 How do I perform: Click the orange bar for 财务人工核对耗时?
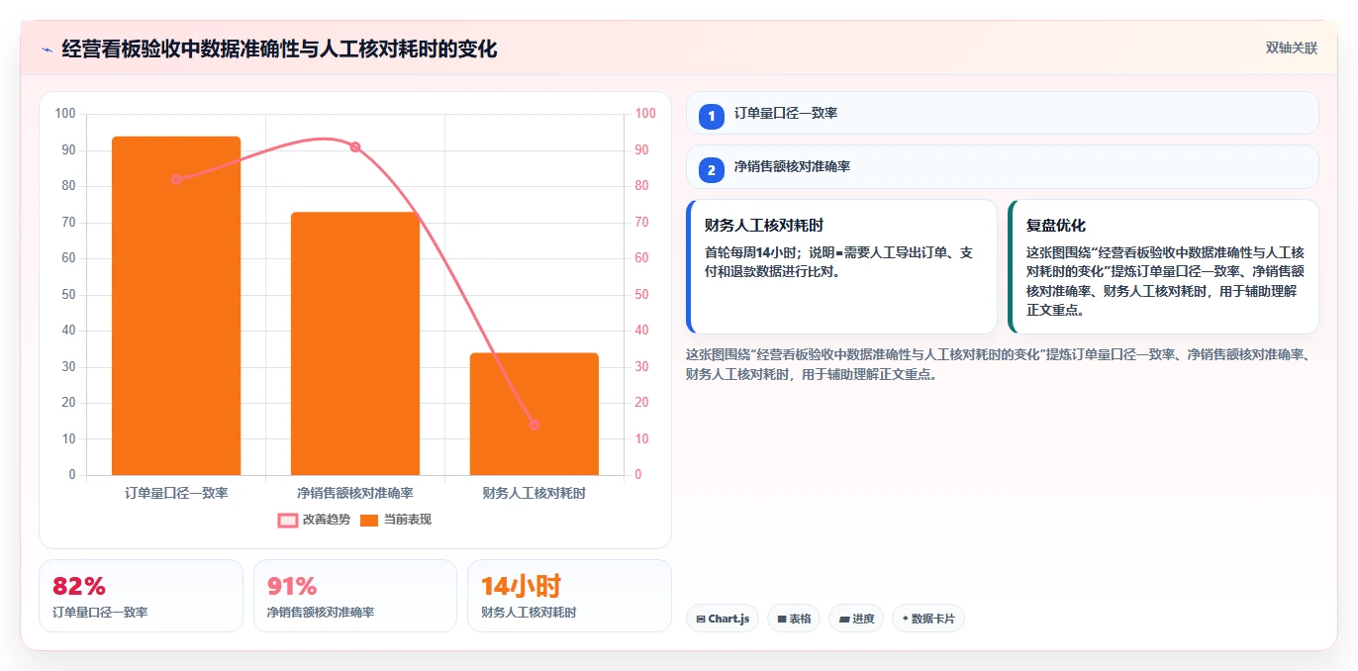534,414
